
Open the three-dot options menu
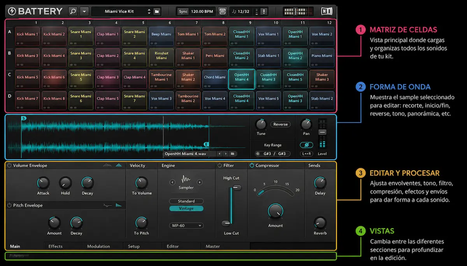pyautogui.click(x=264, y=11)
